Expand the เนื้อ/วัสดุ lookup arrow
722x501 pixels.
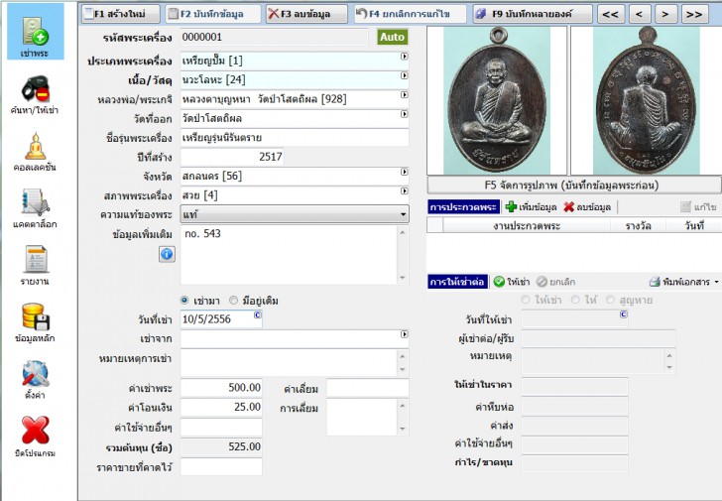pos(405,75)
